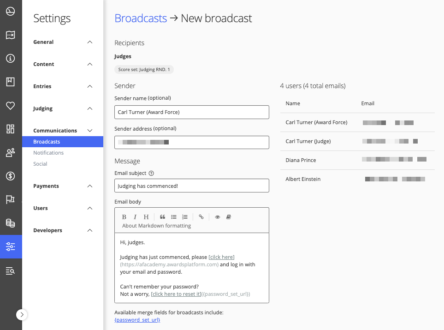Apply italic formatting in editor toolbar
The width and height of the screenshot is (444, 330).
click(135, 217)
